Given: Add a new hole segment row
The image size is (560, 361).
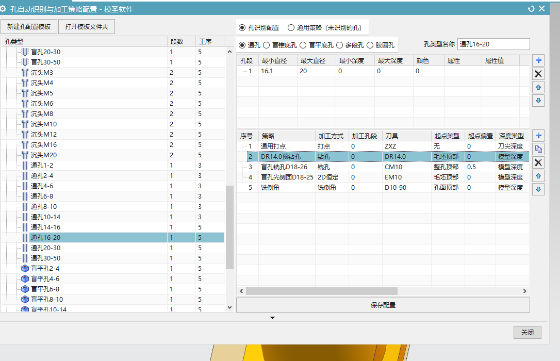Looking at the screenshot, I should [x=538, y=60].
